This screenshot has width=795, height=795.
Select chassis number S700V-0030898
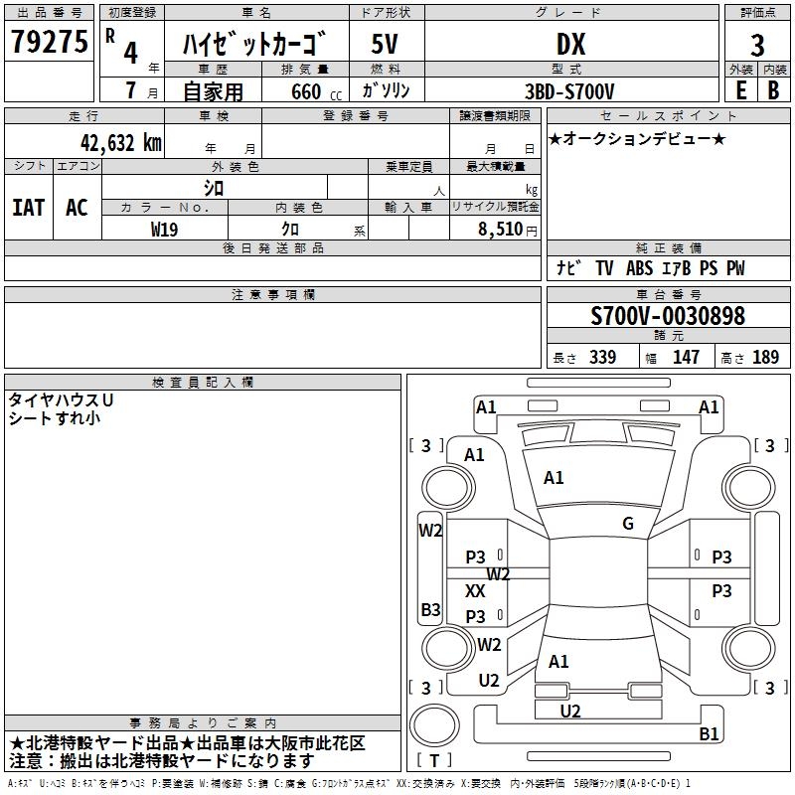668,316
